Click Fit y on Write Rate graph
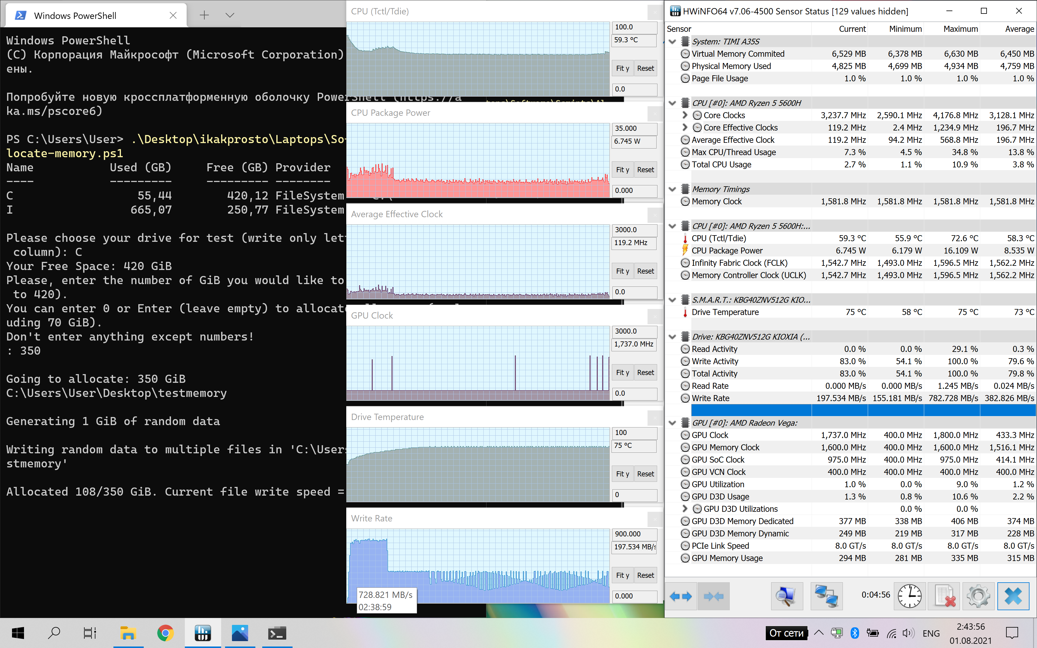1037x648 pixels. (x=622, y=576)
